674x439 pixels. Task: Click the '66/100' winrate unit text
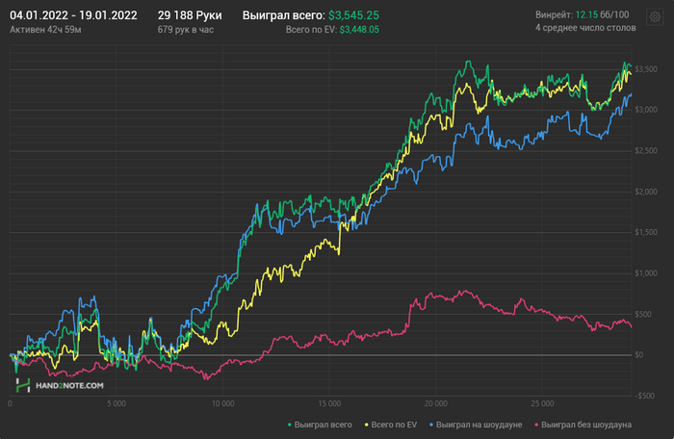tap(614, 14)
